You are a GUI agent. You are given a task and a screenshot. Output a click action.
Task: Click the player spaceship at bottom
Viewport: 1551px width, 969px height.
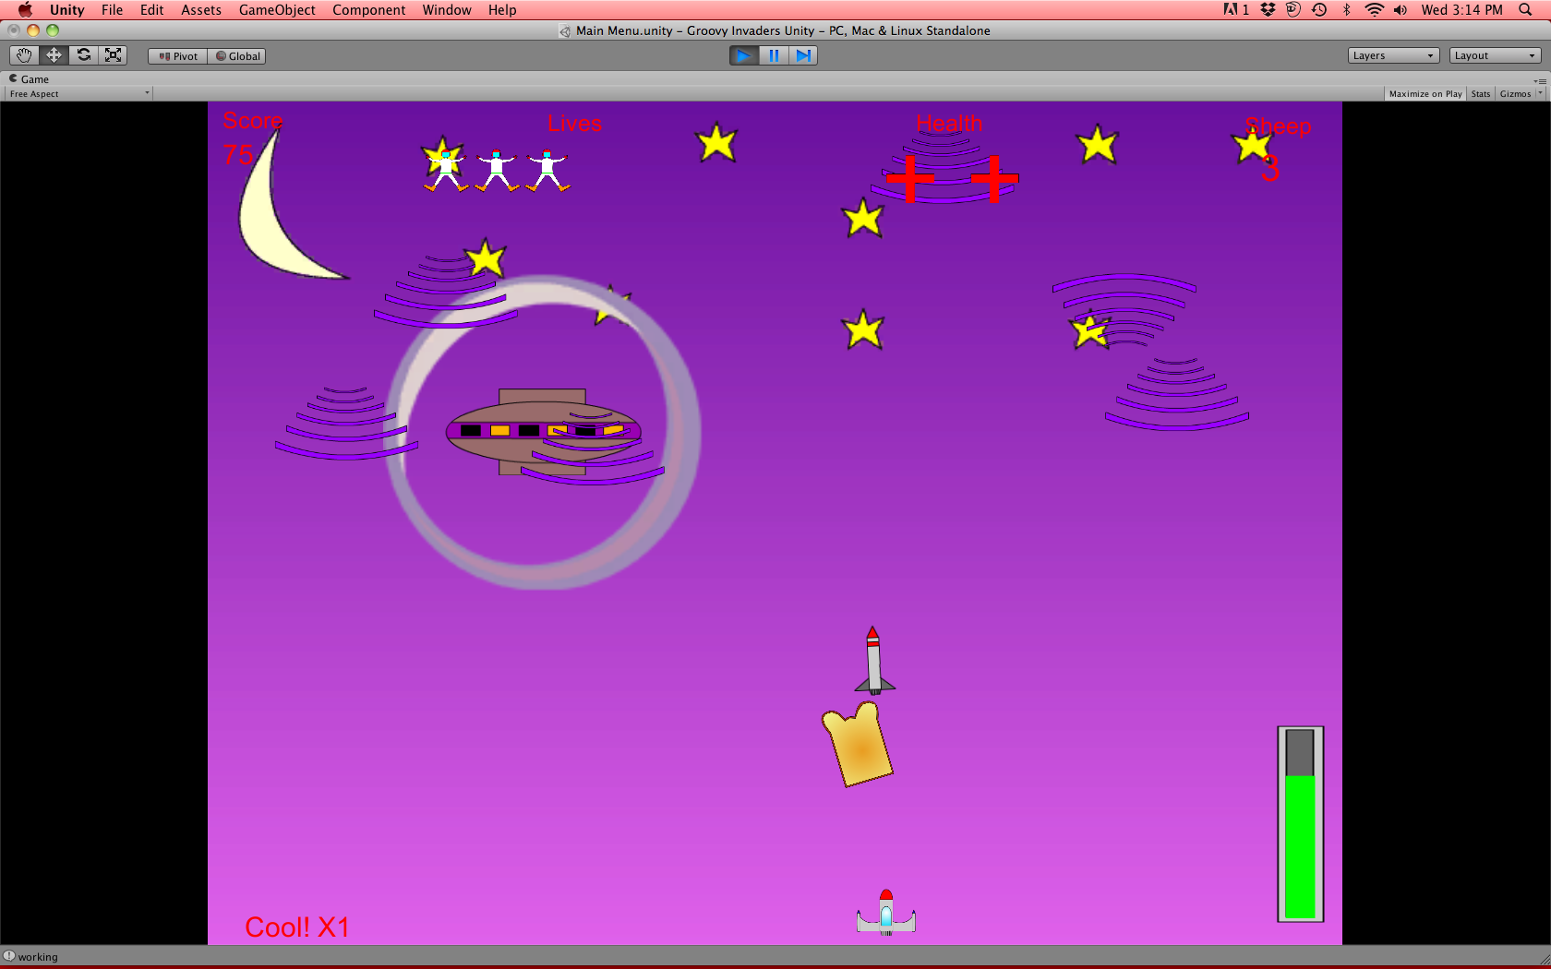tap(886, 913)
